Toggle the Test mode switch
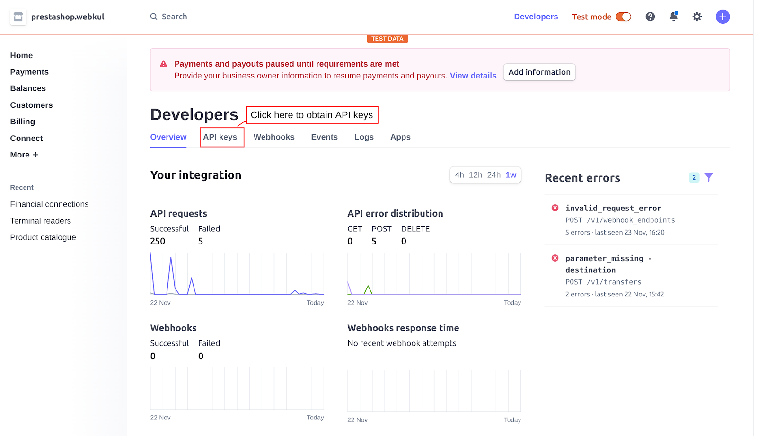 coord(624,17)
